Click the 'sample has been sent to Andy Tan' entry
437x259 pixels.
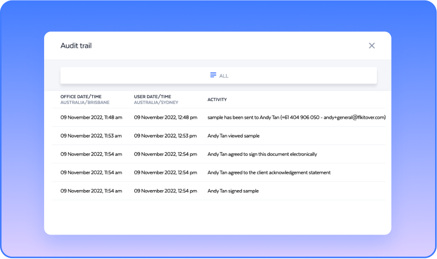(297, 117)
